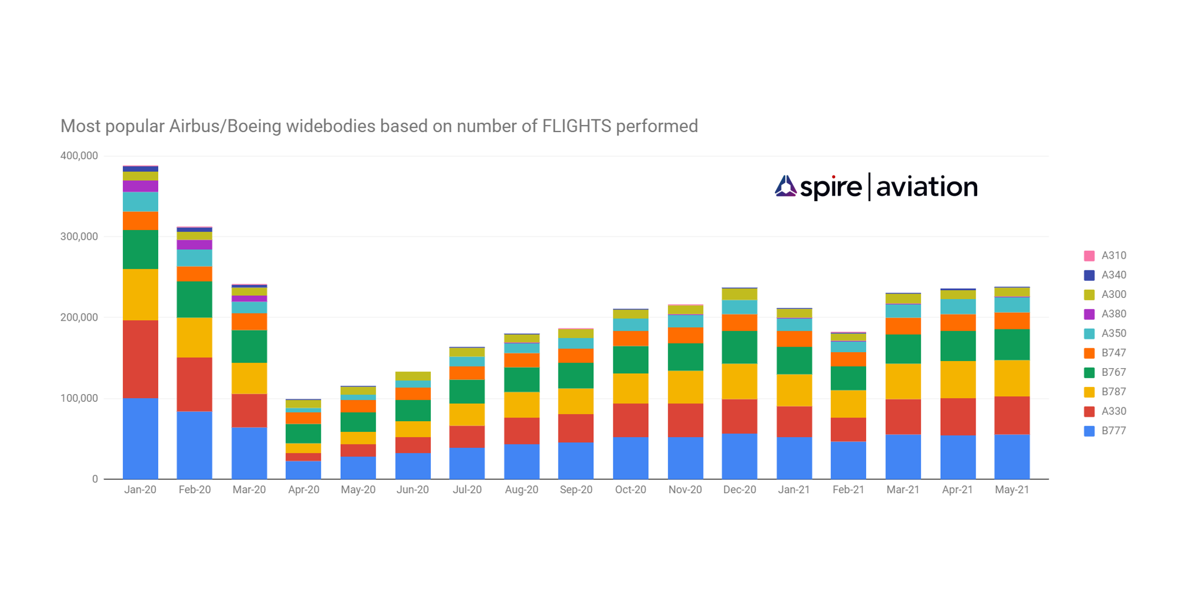Click the Apr-21 axis label
The height and width of the screenshot is (602, 1204).
pos(957,490)
